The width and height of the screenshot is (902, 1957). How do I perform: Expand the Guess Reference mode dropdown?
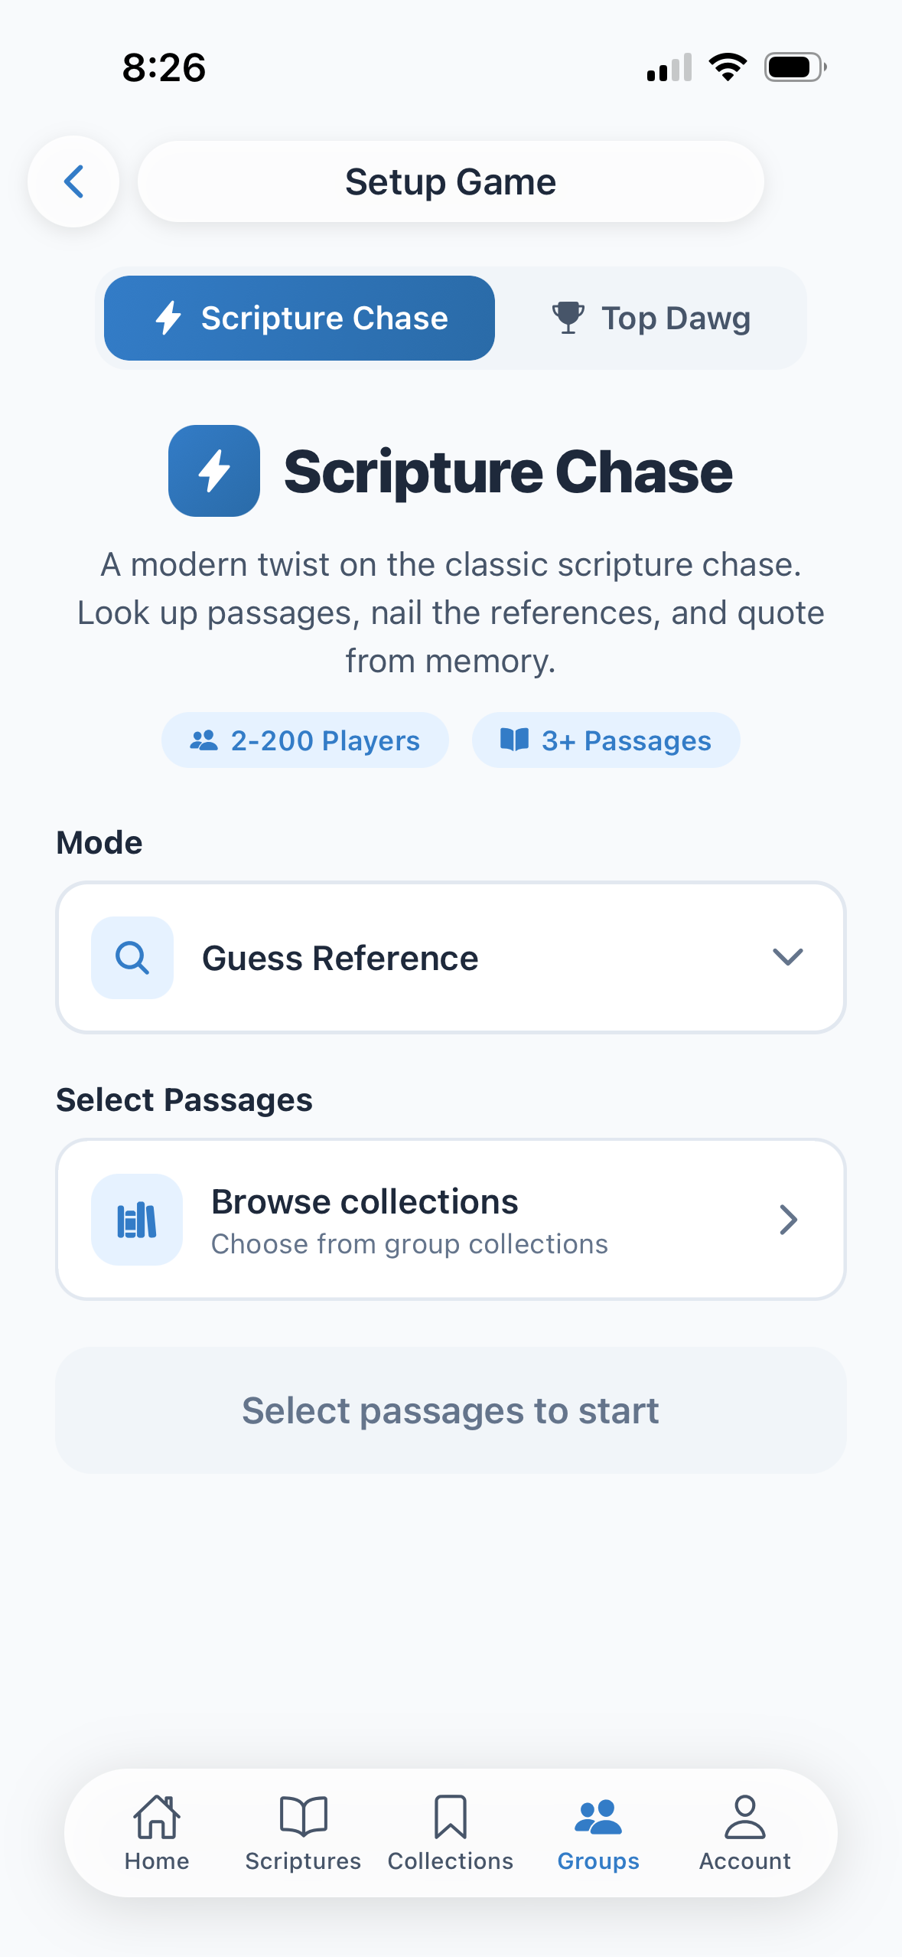point(451,958)
